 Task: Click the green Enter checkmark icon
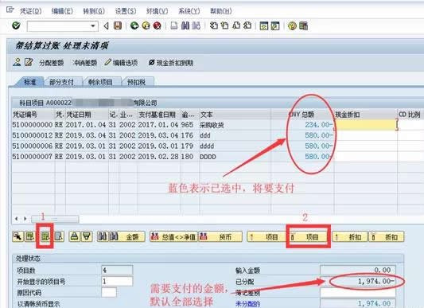(16, 25)
